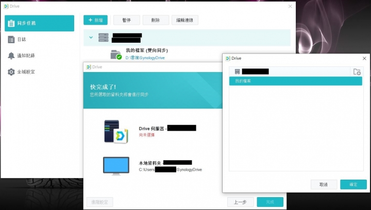Click the Drive logo in wizard title bar
Screen dimensions: 371x210
[89, 67]
